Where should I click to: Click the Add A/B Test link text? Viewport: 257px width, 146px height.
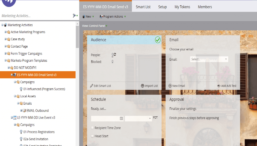coord(229,86)
